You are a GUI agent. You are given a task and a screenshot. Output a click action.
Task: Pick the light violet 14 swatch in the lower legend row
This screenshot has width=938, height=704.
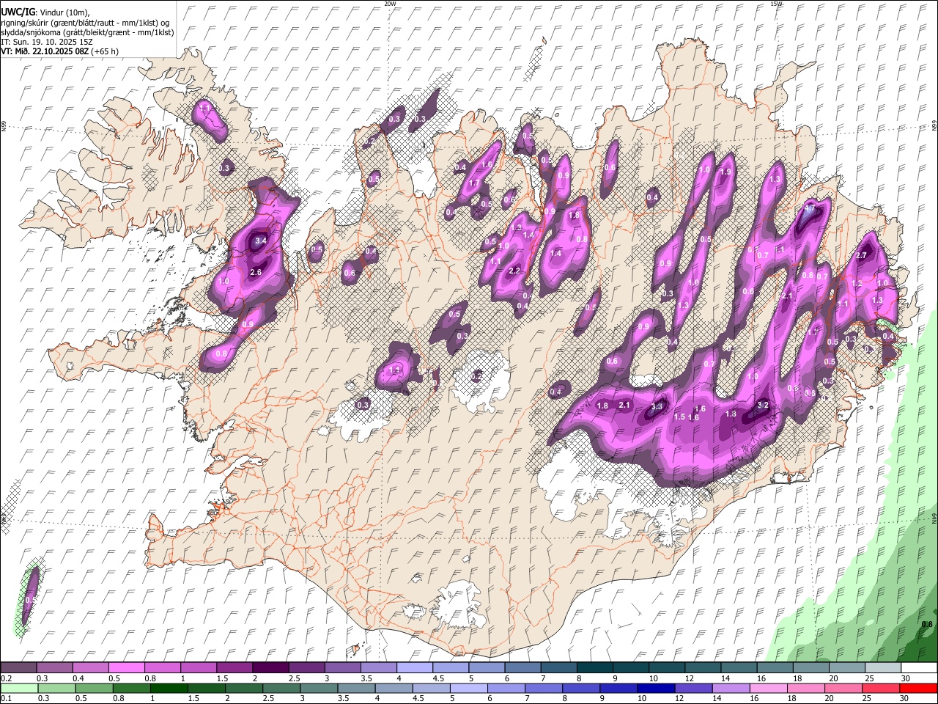(x=731, y=688)
